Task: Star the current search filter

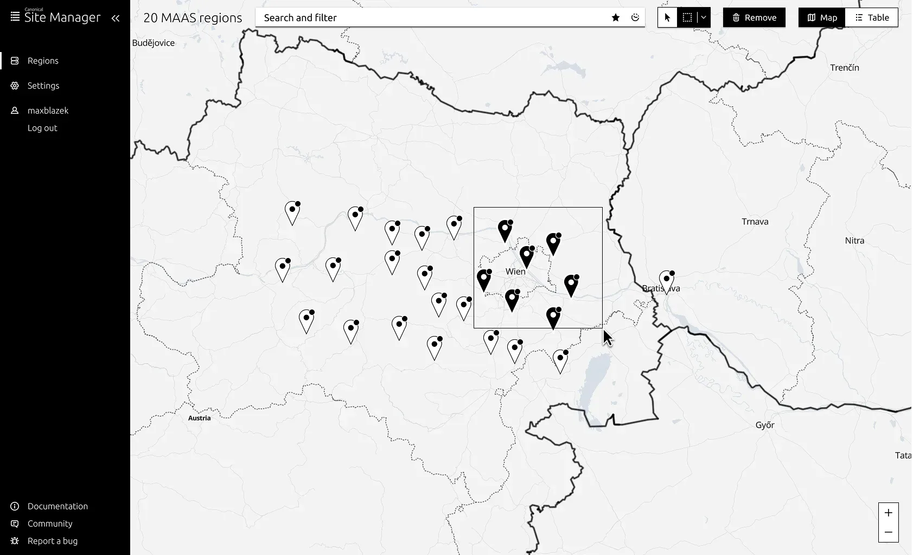Action: click(x=615, y=17)
